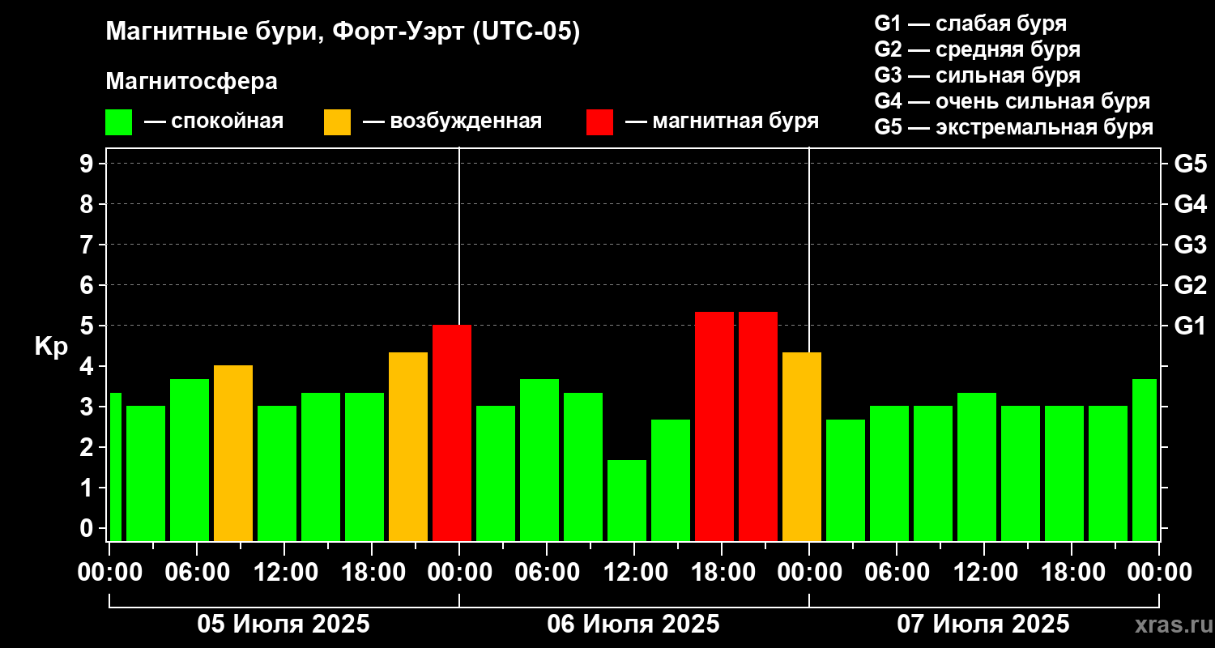Click the 'G4 — очень сильная буря' legend line
The image size is (1215, 648).
(1012, 101)
